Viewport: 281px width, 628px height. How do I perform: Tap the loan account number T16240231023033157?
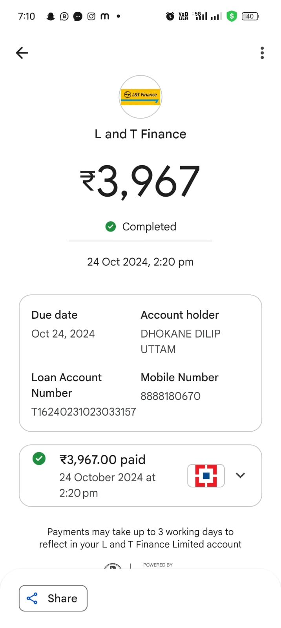[84, 412]
